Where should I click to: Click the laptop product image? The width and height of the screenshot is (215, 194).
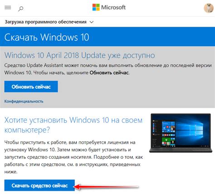pyautogui.click(x=181, y=133)
